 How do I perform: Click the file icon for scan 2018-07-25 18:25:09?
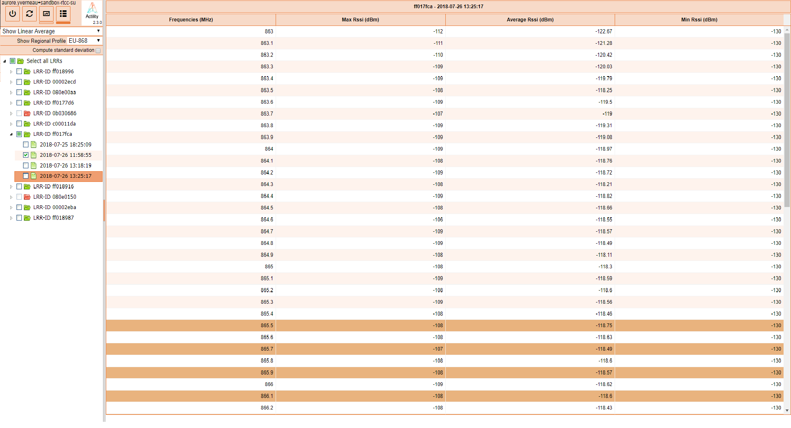(34, 145)
